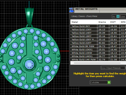
Task: Click the green arrow on Calculate
Action: 109,82
